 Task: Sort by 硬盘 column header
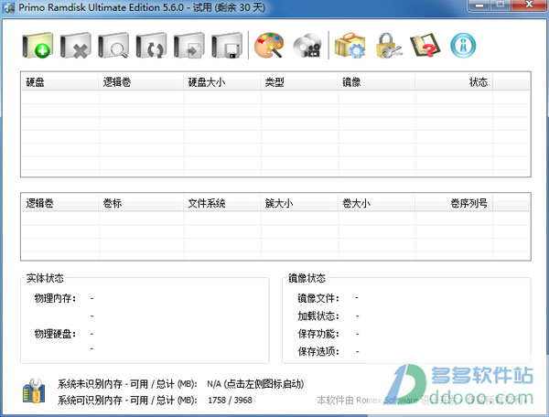click(x=59, y=82)
